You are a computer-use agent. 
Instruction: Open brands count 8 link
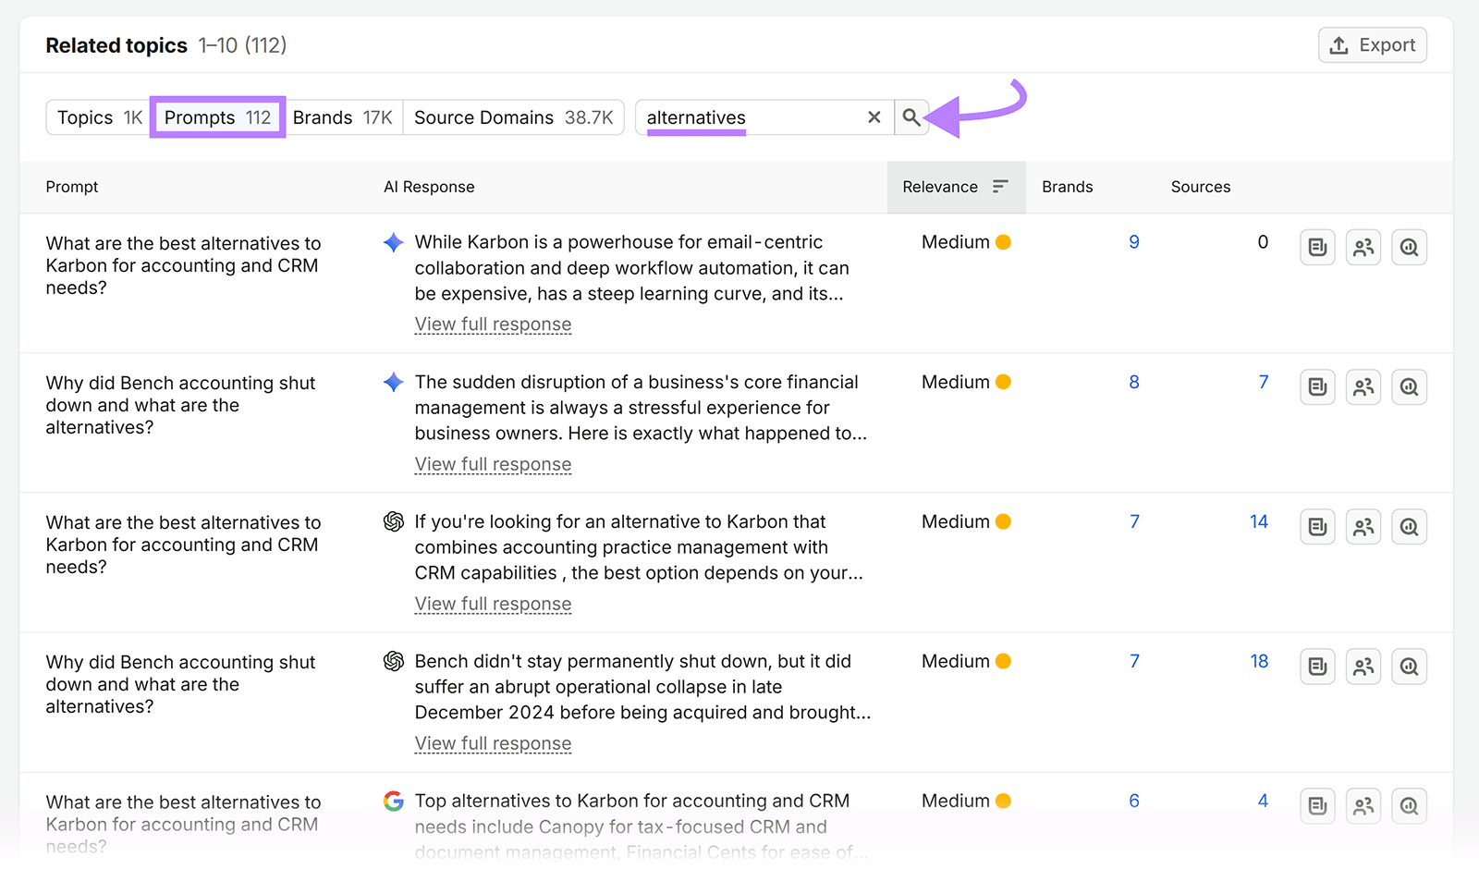coord(1134,382)
